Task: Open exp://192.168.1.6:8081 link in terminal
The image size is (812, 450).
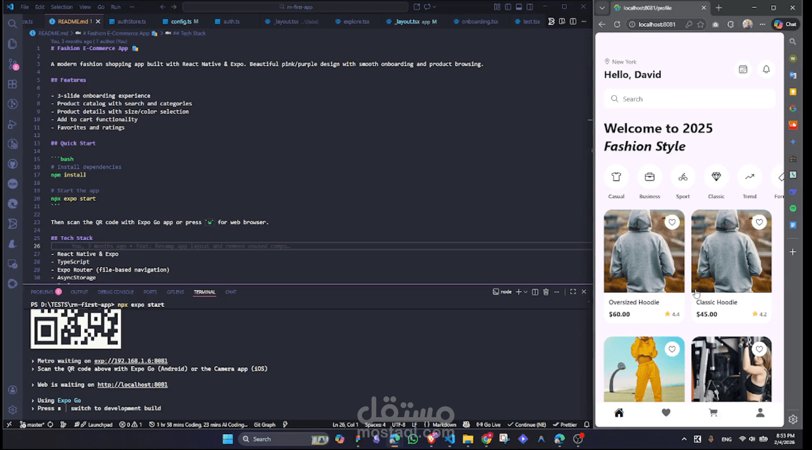Action: (x=131, y=361)
